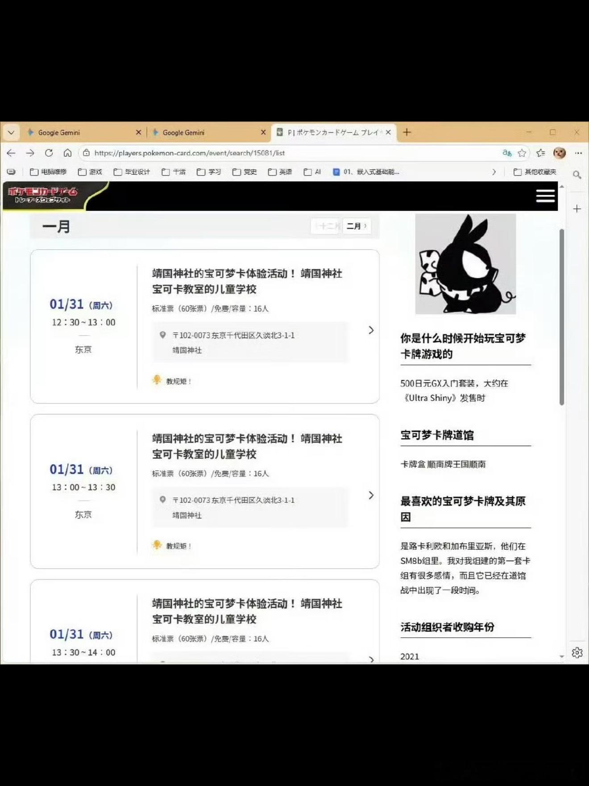
Task: Click the browser profile avatar icon
Action: pos(559,153)
